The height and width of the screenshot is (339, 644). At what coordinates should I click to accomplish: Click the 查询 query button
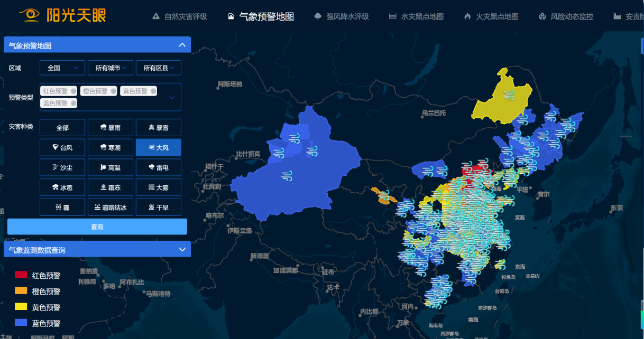pos(97,227)
